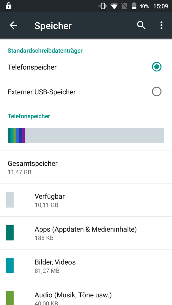
Task: Tap the Telefonspeicher storage usage bar
Action: tap(86, 135)
